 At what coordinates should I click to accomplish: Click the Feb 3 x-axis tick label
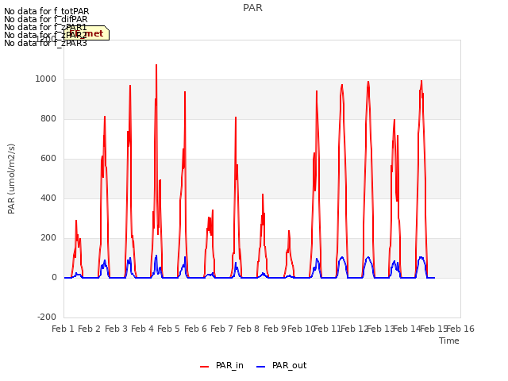117,329
